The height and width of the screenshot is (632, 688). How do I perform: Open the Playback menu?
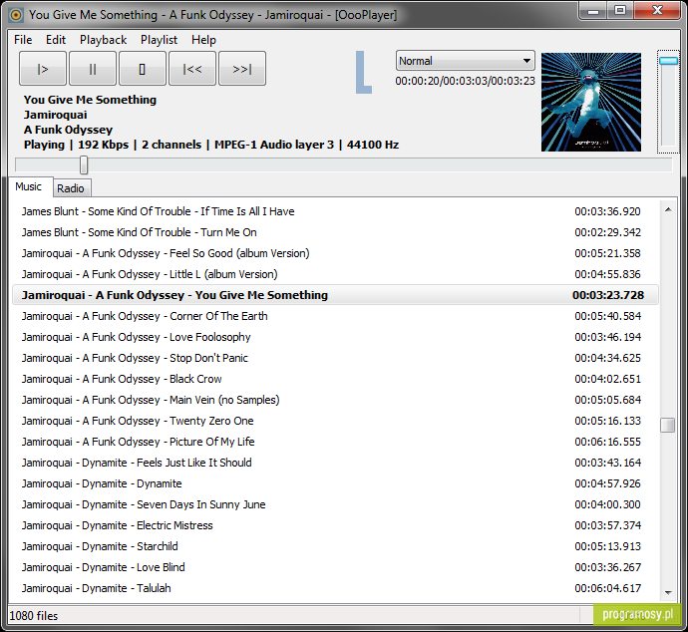pyautogui.click(x=103, y=40)
